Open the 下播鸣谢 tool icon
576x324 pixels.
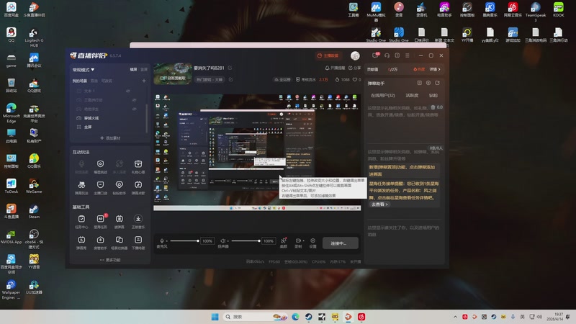(x=138, y=240)
